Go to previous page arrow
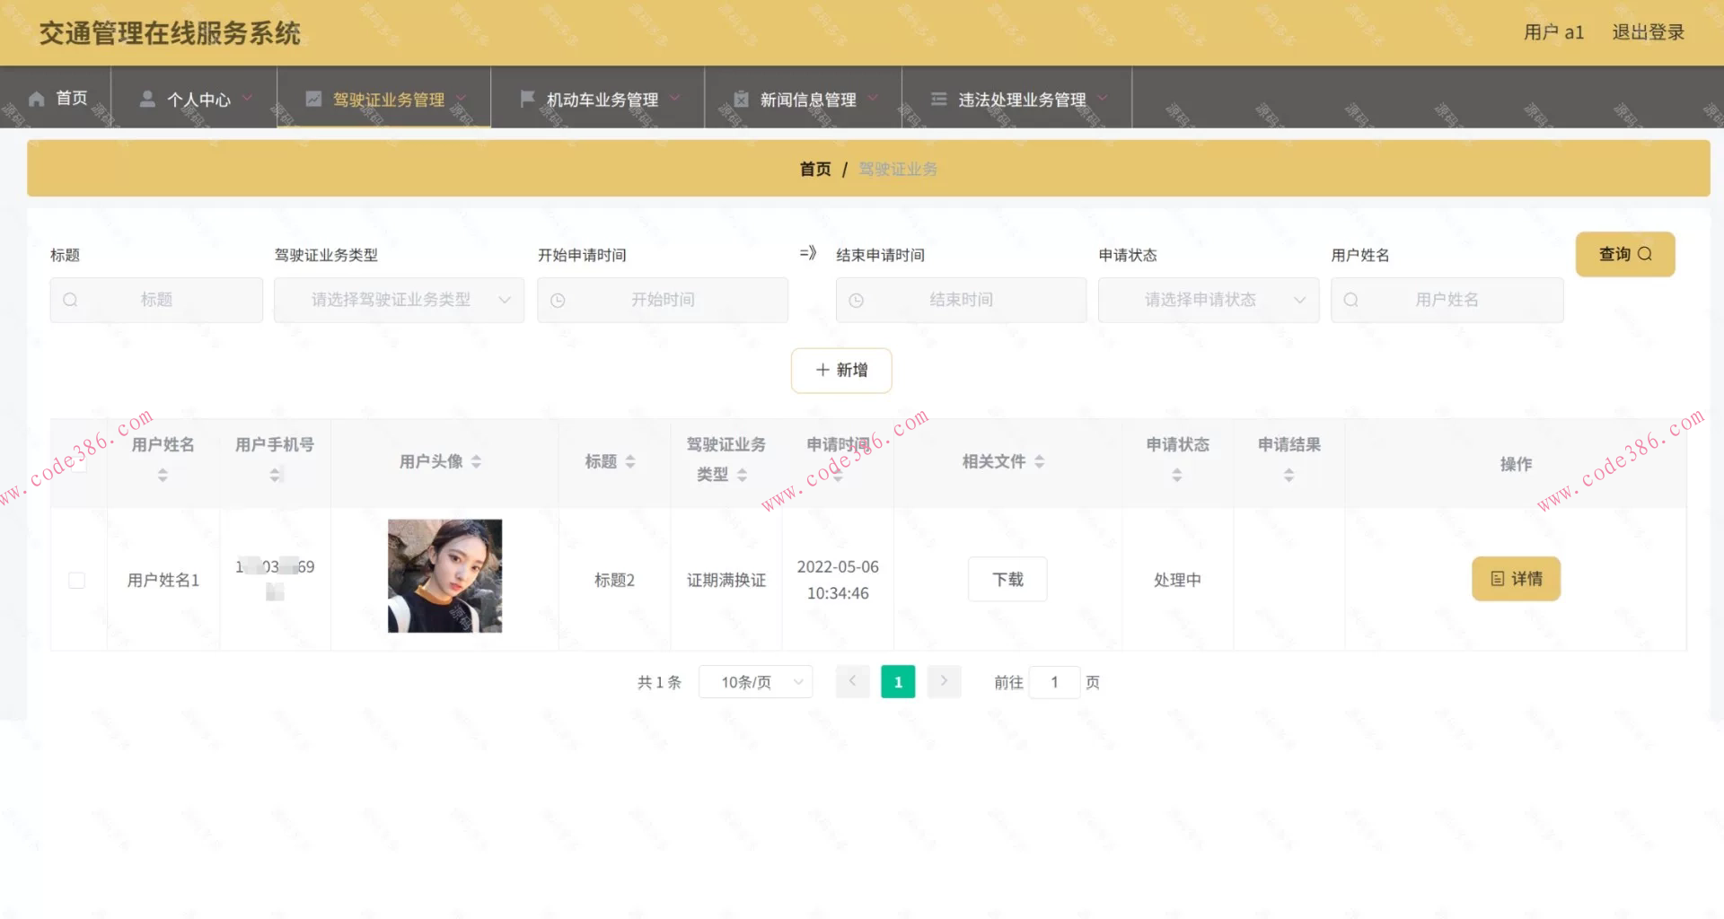The width and height of the screenshot is (1724, 919). click(x=852, y=682)
